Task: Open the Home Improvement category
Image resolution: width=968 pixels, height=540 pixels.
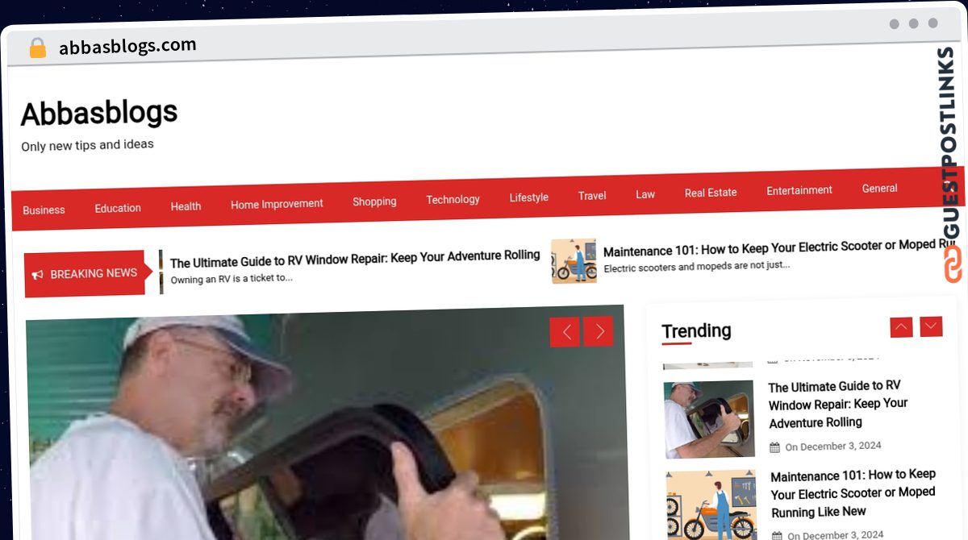Action: click(x=277, y=204)
